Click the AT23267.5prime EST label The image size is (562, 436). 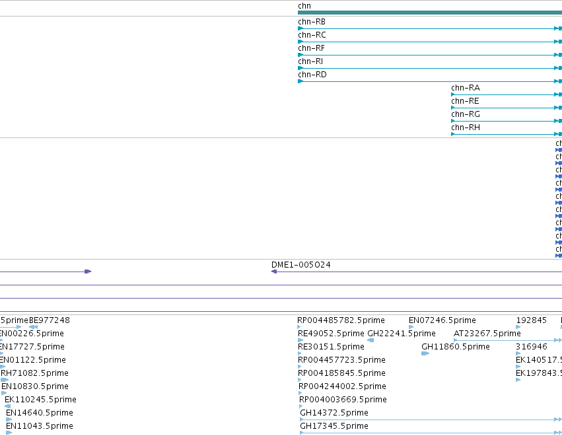pyautogui.click(x=487, y=334)
